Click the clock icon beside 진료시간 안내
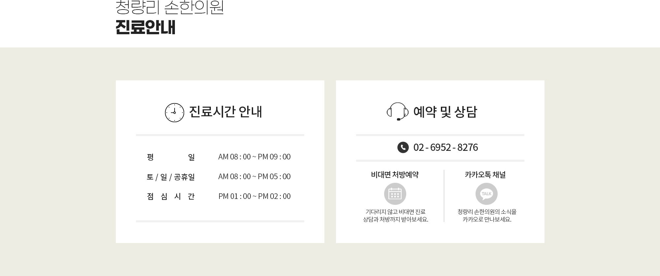660x276 pixels. click(175, 113)
